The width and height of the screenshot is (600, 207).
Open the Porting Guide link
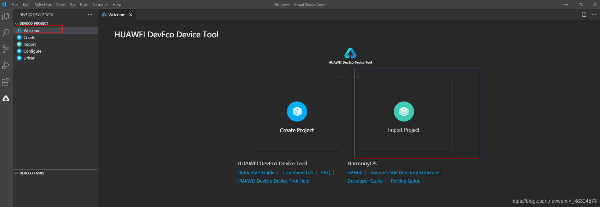(x=405, y=181)
